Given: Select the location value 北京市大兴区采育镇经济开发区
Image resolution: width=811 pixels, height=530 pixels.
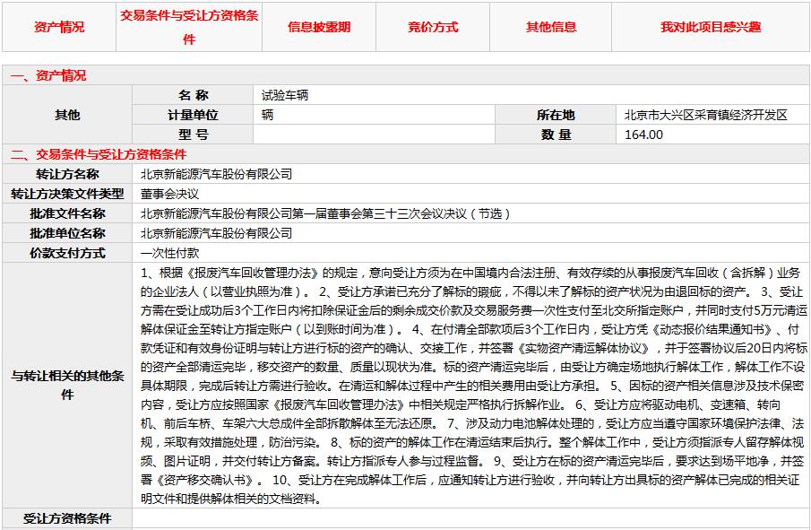Looking at the screenshot, I should coord(706,115).
